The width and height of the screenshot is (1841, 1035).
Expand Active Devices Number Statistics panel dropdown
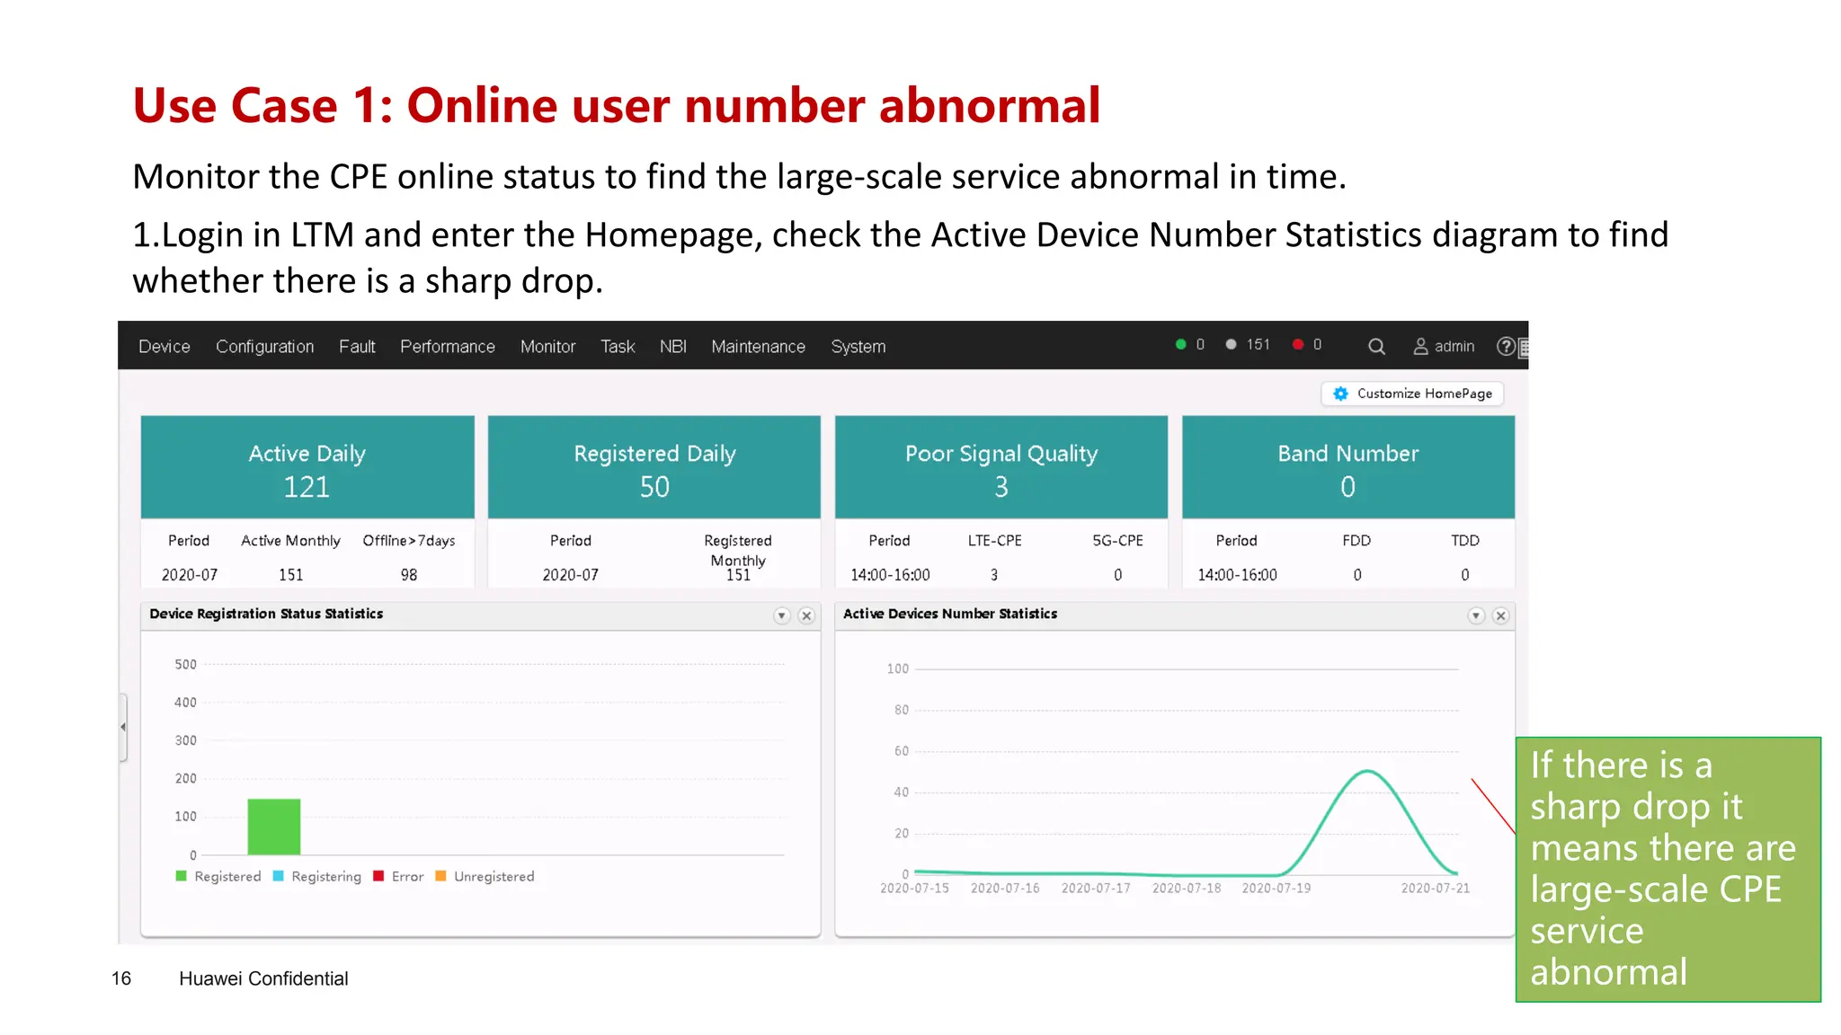(x=1476, y=615)
